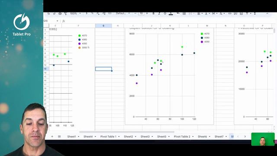Undo the last action in toolbar

(48, 13)
